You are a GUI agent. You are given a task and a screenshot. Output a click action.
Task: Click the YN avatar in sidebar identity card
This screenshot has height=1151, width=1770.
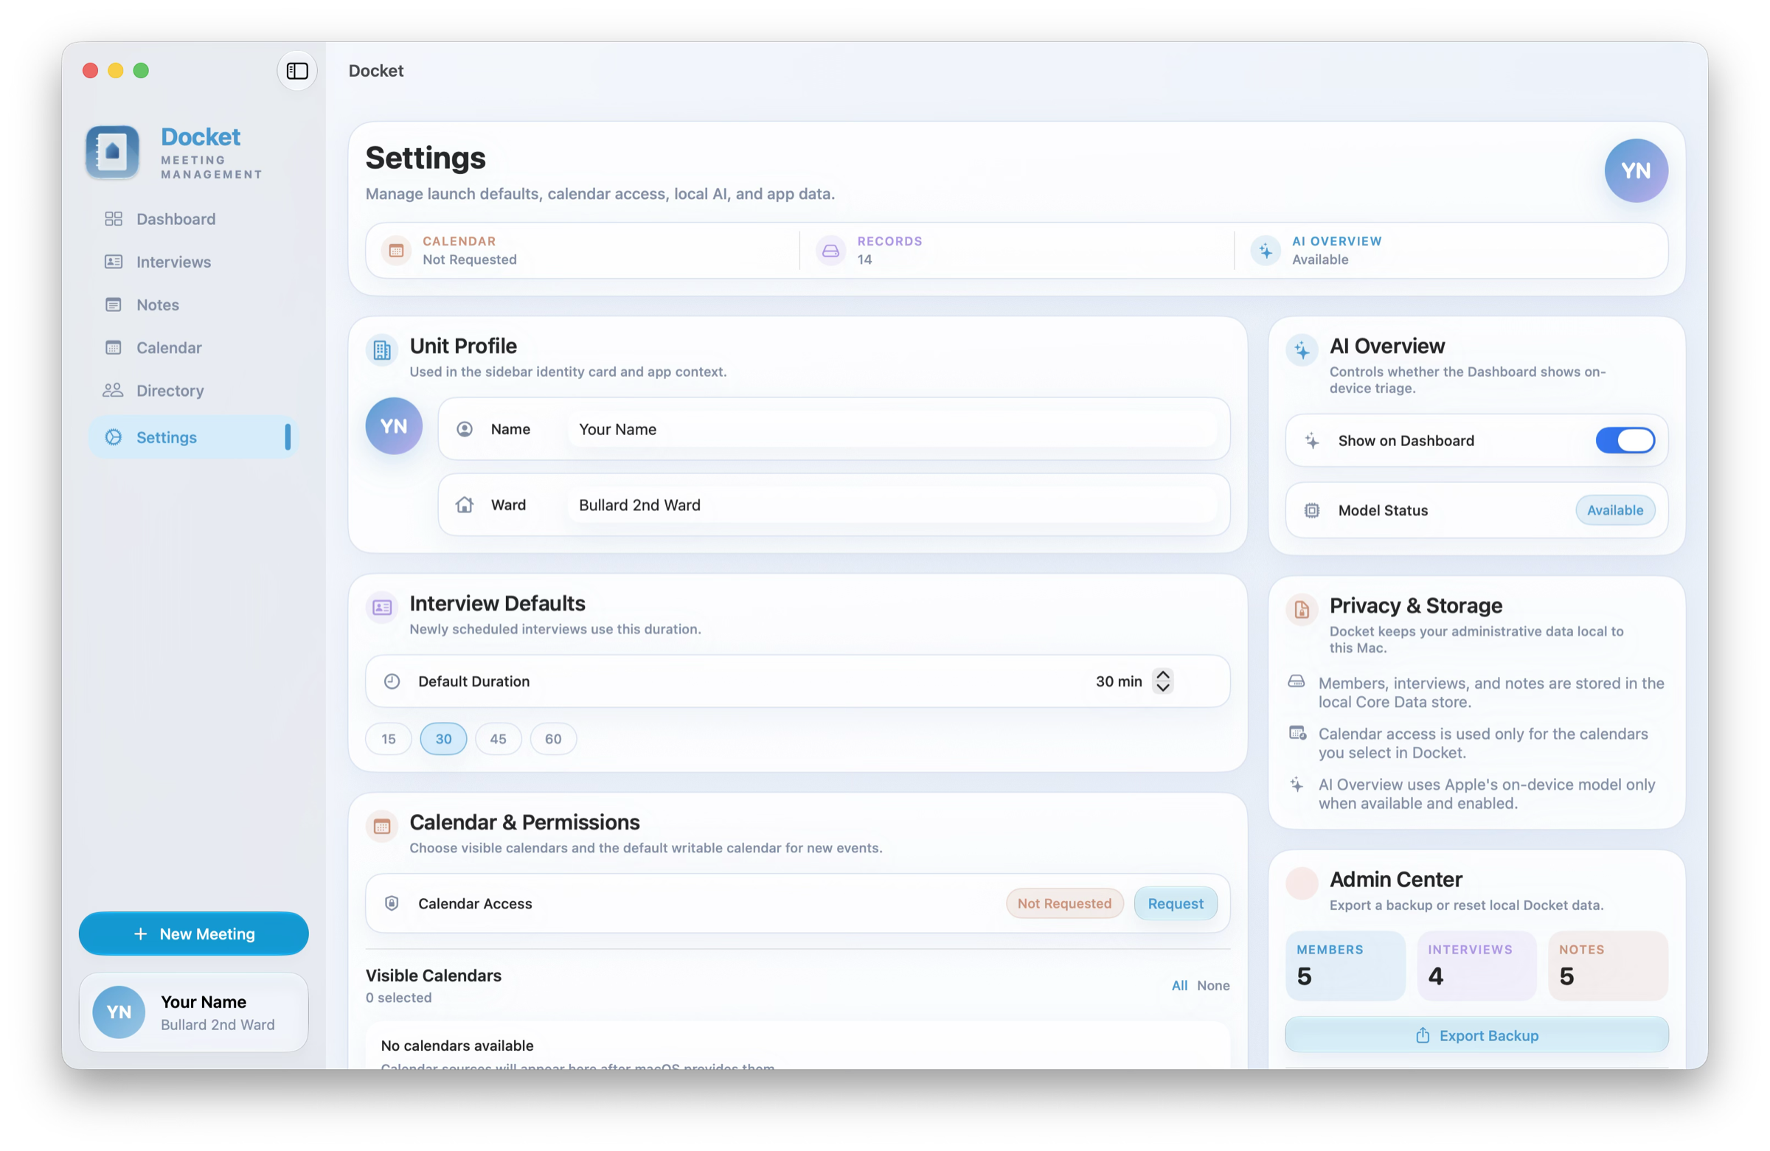tap(119, 1012)
